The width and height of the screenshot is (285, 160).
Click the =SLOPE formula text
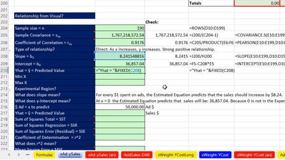(x=260, y=56)
